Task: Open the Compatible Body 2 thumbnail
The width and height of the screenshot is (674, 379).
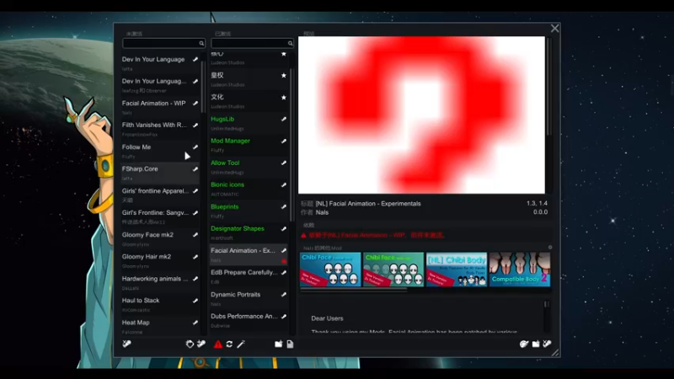Action: (520, 270)
